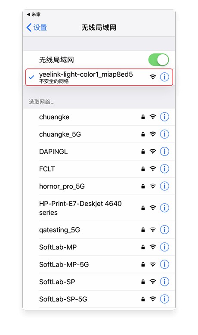Turn off the 无线局域网 switch
The width and height of the screenshot is (198, 335).
[159, 59]
